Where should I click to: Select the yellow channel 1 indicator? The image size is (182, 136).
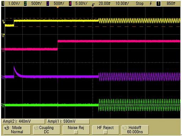[3, 4]
